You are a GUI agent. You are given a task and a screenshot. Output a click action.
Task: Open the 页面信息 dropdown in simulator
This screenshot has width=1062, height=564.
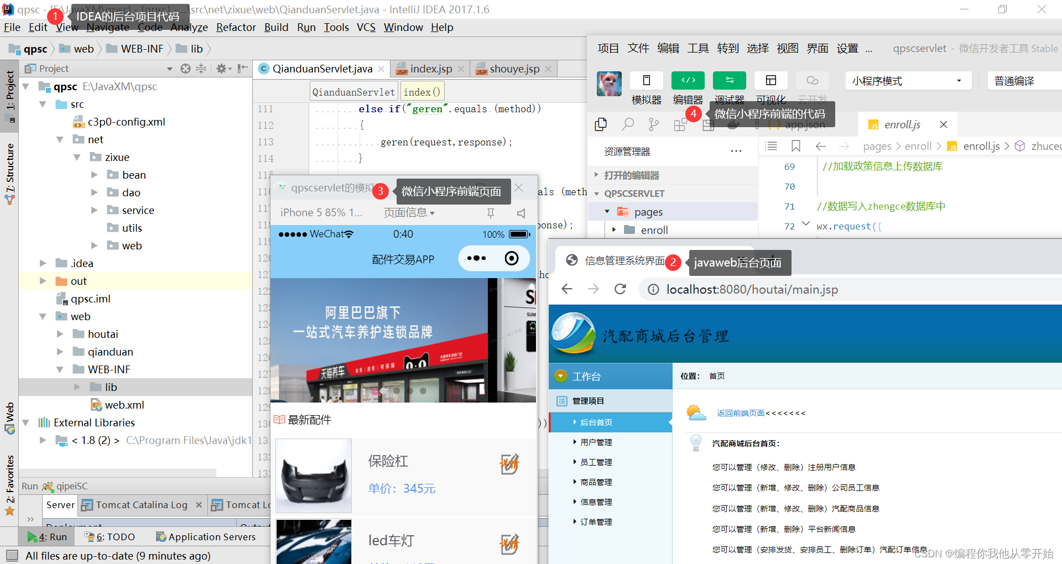click(x=409, y=213)
